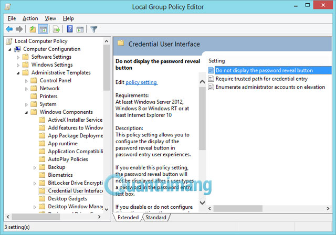Expand the Control Panel folder
The image size is (336, 235).
27,81
